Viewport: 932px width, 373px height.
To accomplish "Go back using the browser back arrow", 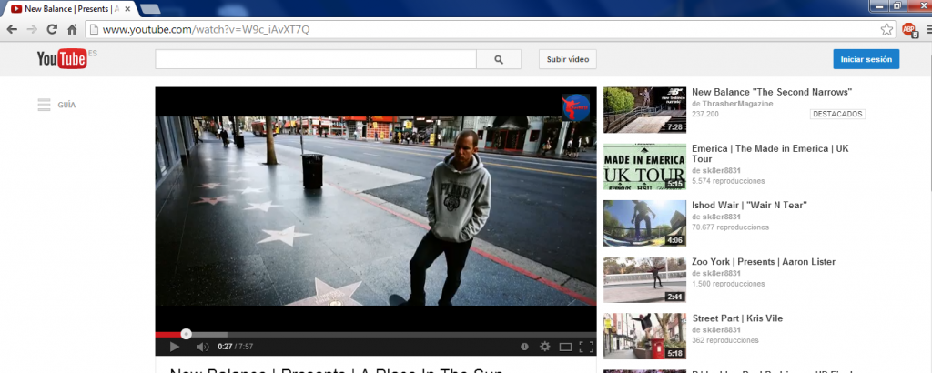I will 12,29.
